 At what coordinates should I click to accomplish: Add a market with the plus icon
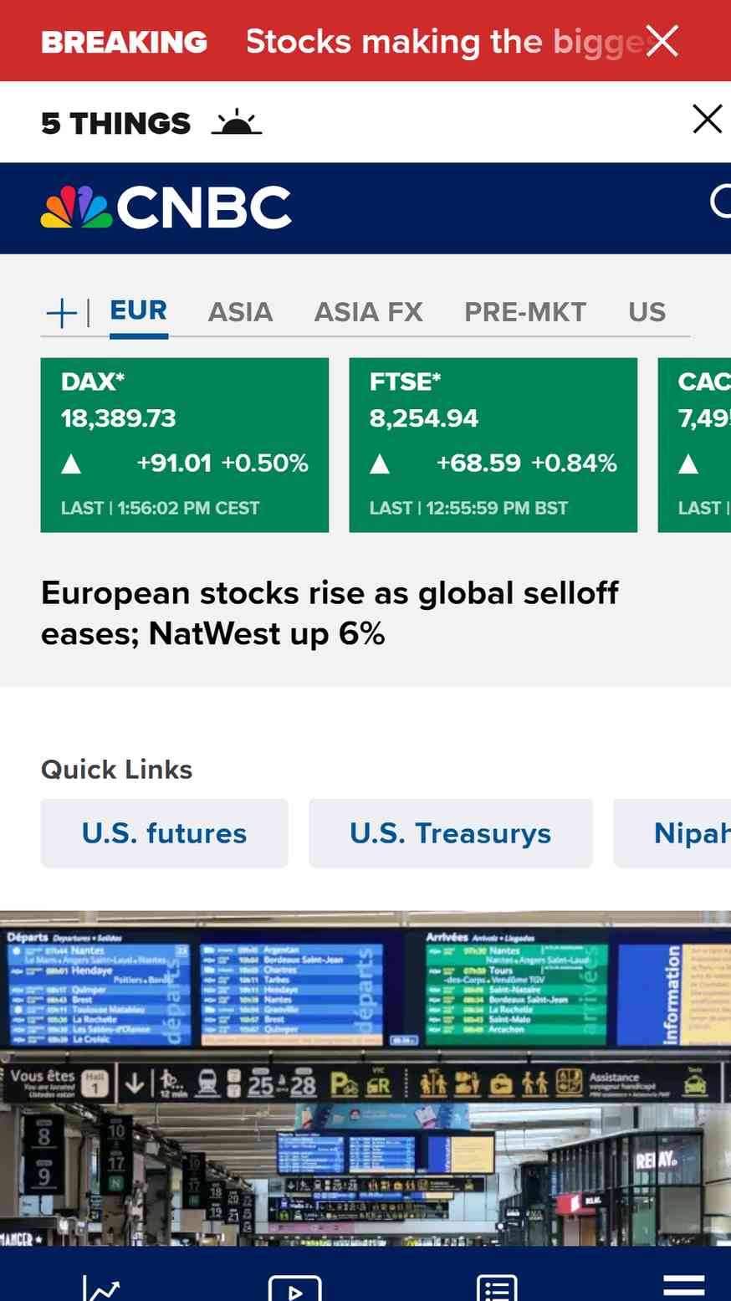point(61,314)
